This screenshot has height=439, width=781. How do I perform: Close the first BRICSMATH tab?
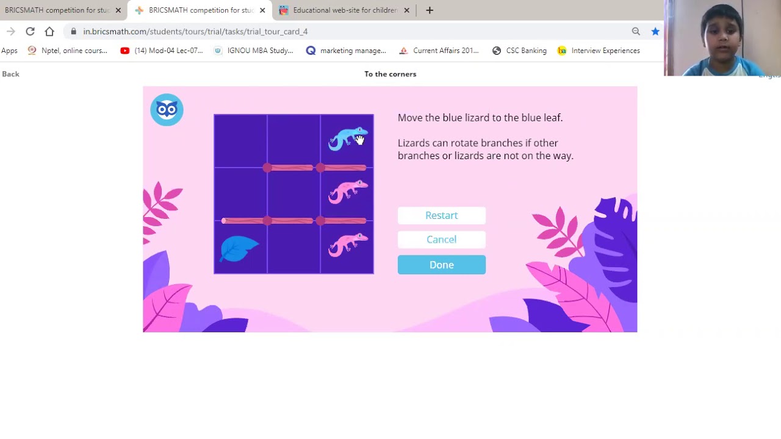point(118,10)
